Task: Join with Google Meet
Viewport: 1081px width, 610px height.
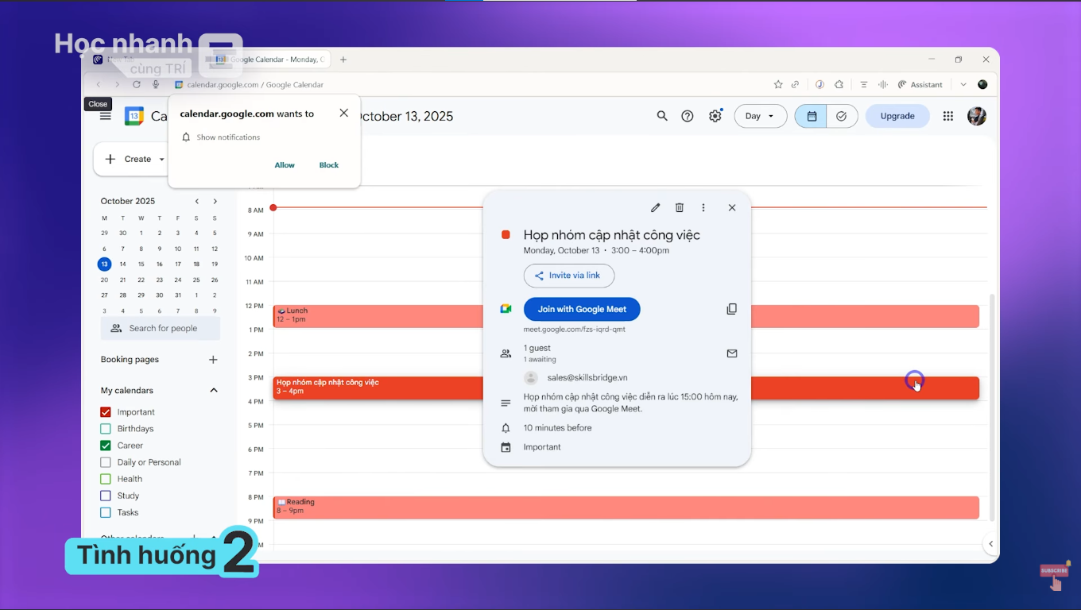Action: 581,309
